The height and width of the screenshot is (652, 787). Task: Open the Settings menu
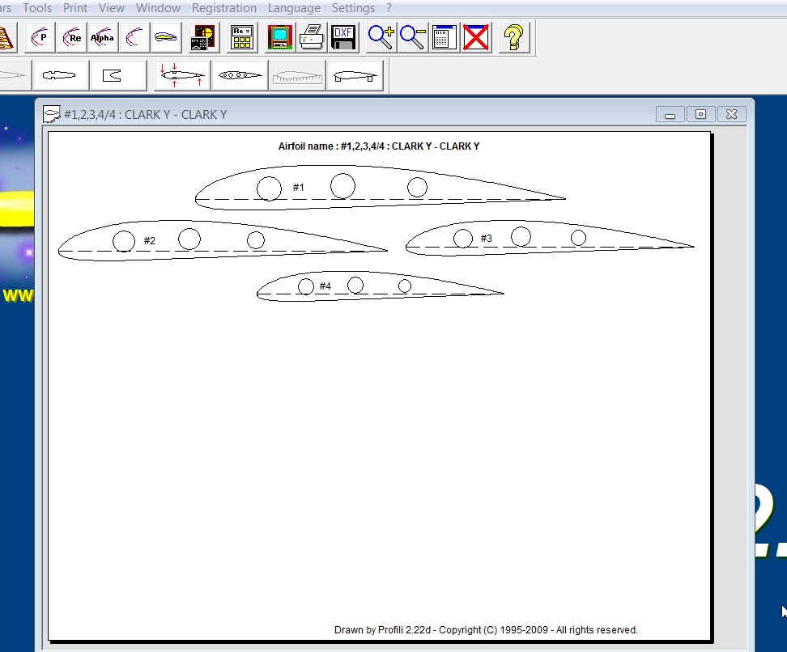pyautogui.click(x=353, y=8)
